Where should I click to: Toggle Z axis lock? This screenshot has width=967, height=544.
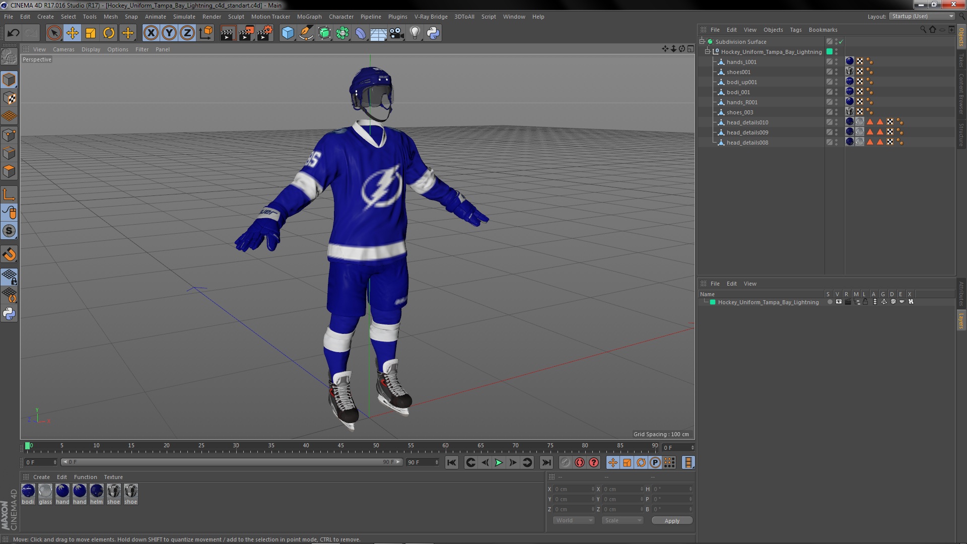[x=187, y=33]
